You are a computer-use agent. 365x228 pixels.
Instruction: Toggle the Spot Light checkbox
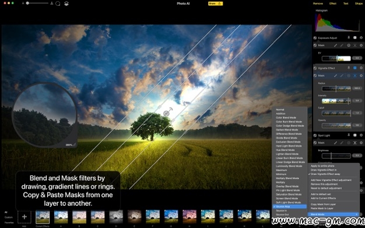pos(315,135)
